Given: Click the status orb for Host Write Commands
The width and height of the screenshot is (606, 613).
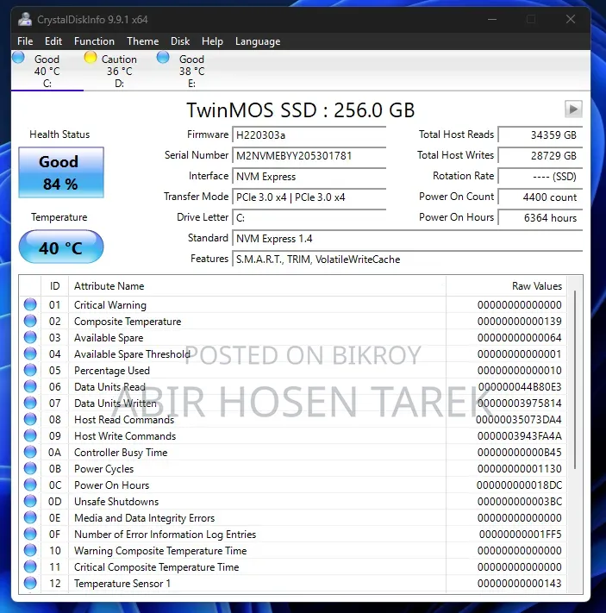Looking at the screenshot, I should click(30, 436).
